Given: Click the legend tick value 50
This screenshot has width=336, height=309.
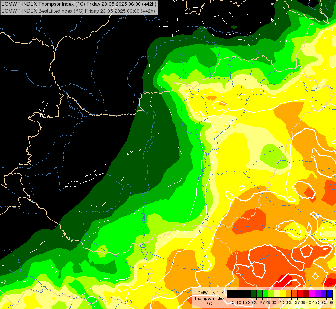Looking at the screenshot, I should 321,302.
